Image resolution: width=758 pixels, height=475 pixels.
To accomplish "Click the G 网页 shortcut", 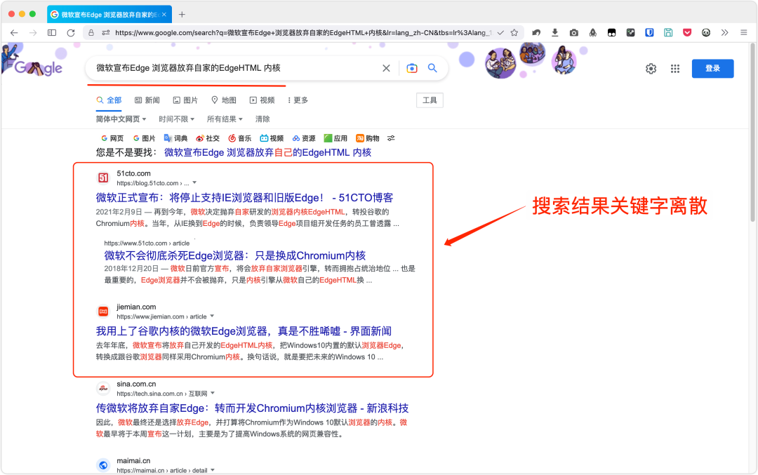I will click(x=112, y=138).
